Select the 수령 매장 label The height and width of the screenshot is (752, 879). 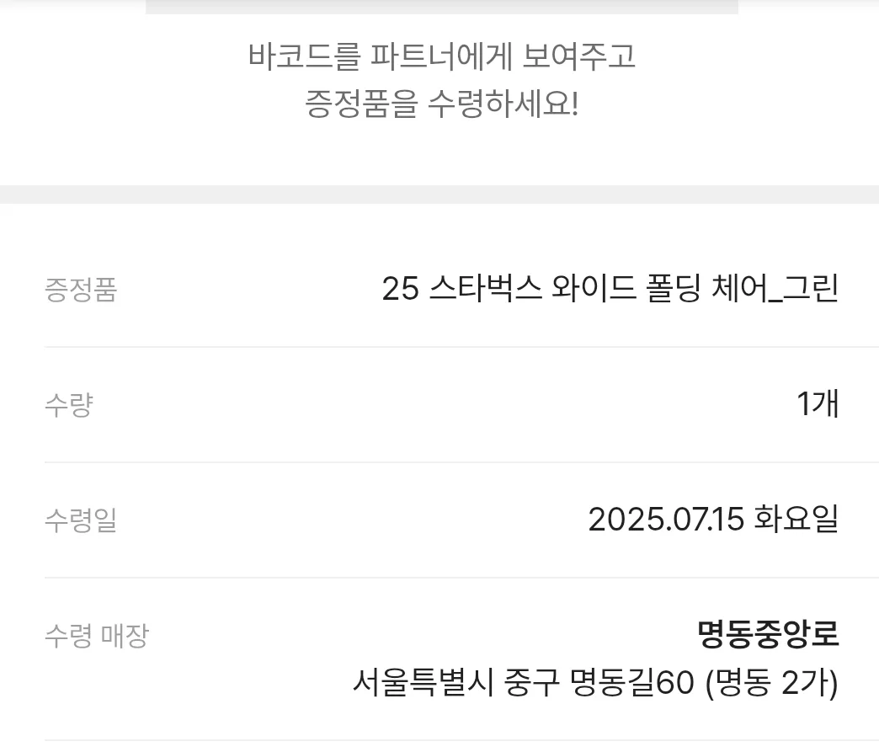pyautogui.click(x=97, y=636)
